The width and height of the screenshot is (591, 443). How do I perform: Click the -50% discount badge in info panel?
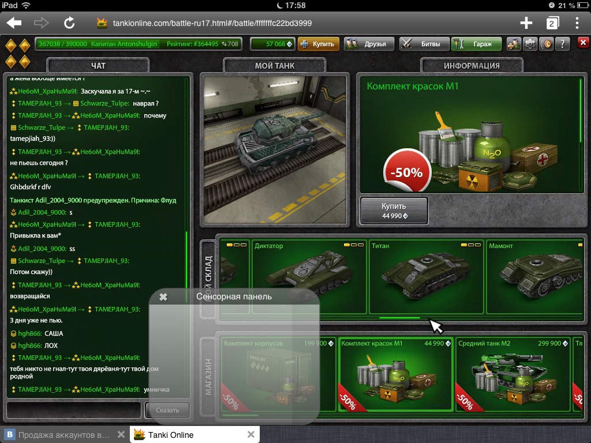pyautogui.click(x=407, y=171)
